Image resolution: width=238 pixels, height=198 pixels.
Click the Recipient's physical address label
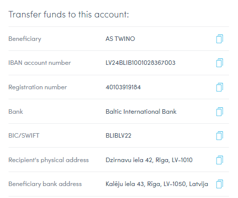pyautogui.click(x=48, y=160)
